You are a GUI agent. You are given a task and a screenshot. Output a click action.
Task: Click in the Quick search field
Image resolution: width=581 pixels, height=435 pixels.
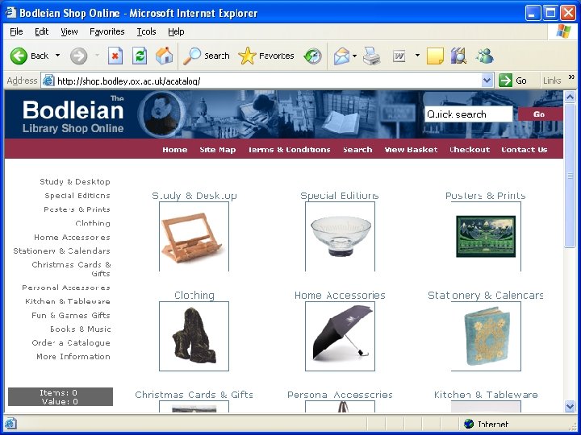coord(469,114)
